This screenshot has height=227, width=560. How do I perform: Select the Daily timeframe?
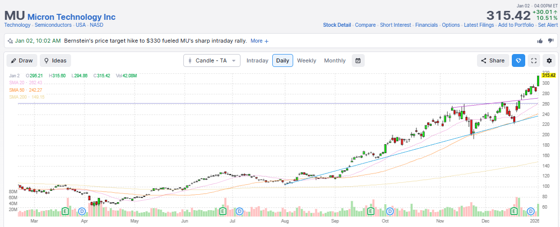(283, 60)
